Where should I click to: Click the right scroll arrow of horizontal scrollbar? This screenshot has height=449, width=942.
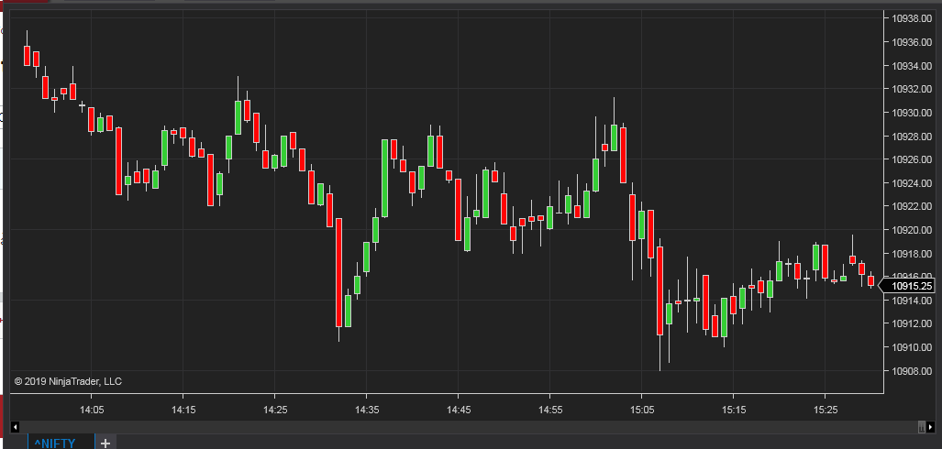pyautogui.click(x=931, y=427)
